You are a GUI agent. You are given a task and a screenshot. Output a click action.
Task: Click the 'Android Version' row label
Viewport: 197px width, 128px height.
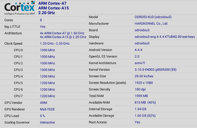[100, 50]
